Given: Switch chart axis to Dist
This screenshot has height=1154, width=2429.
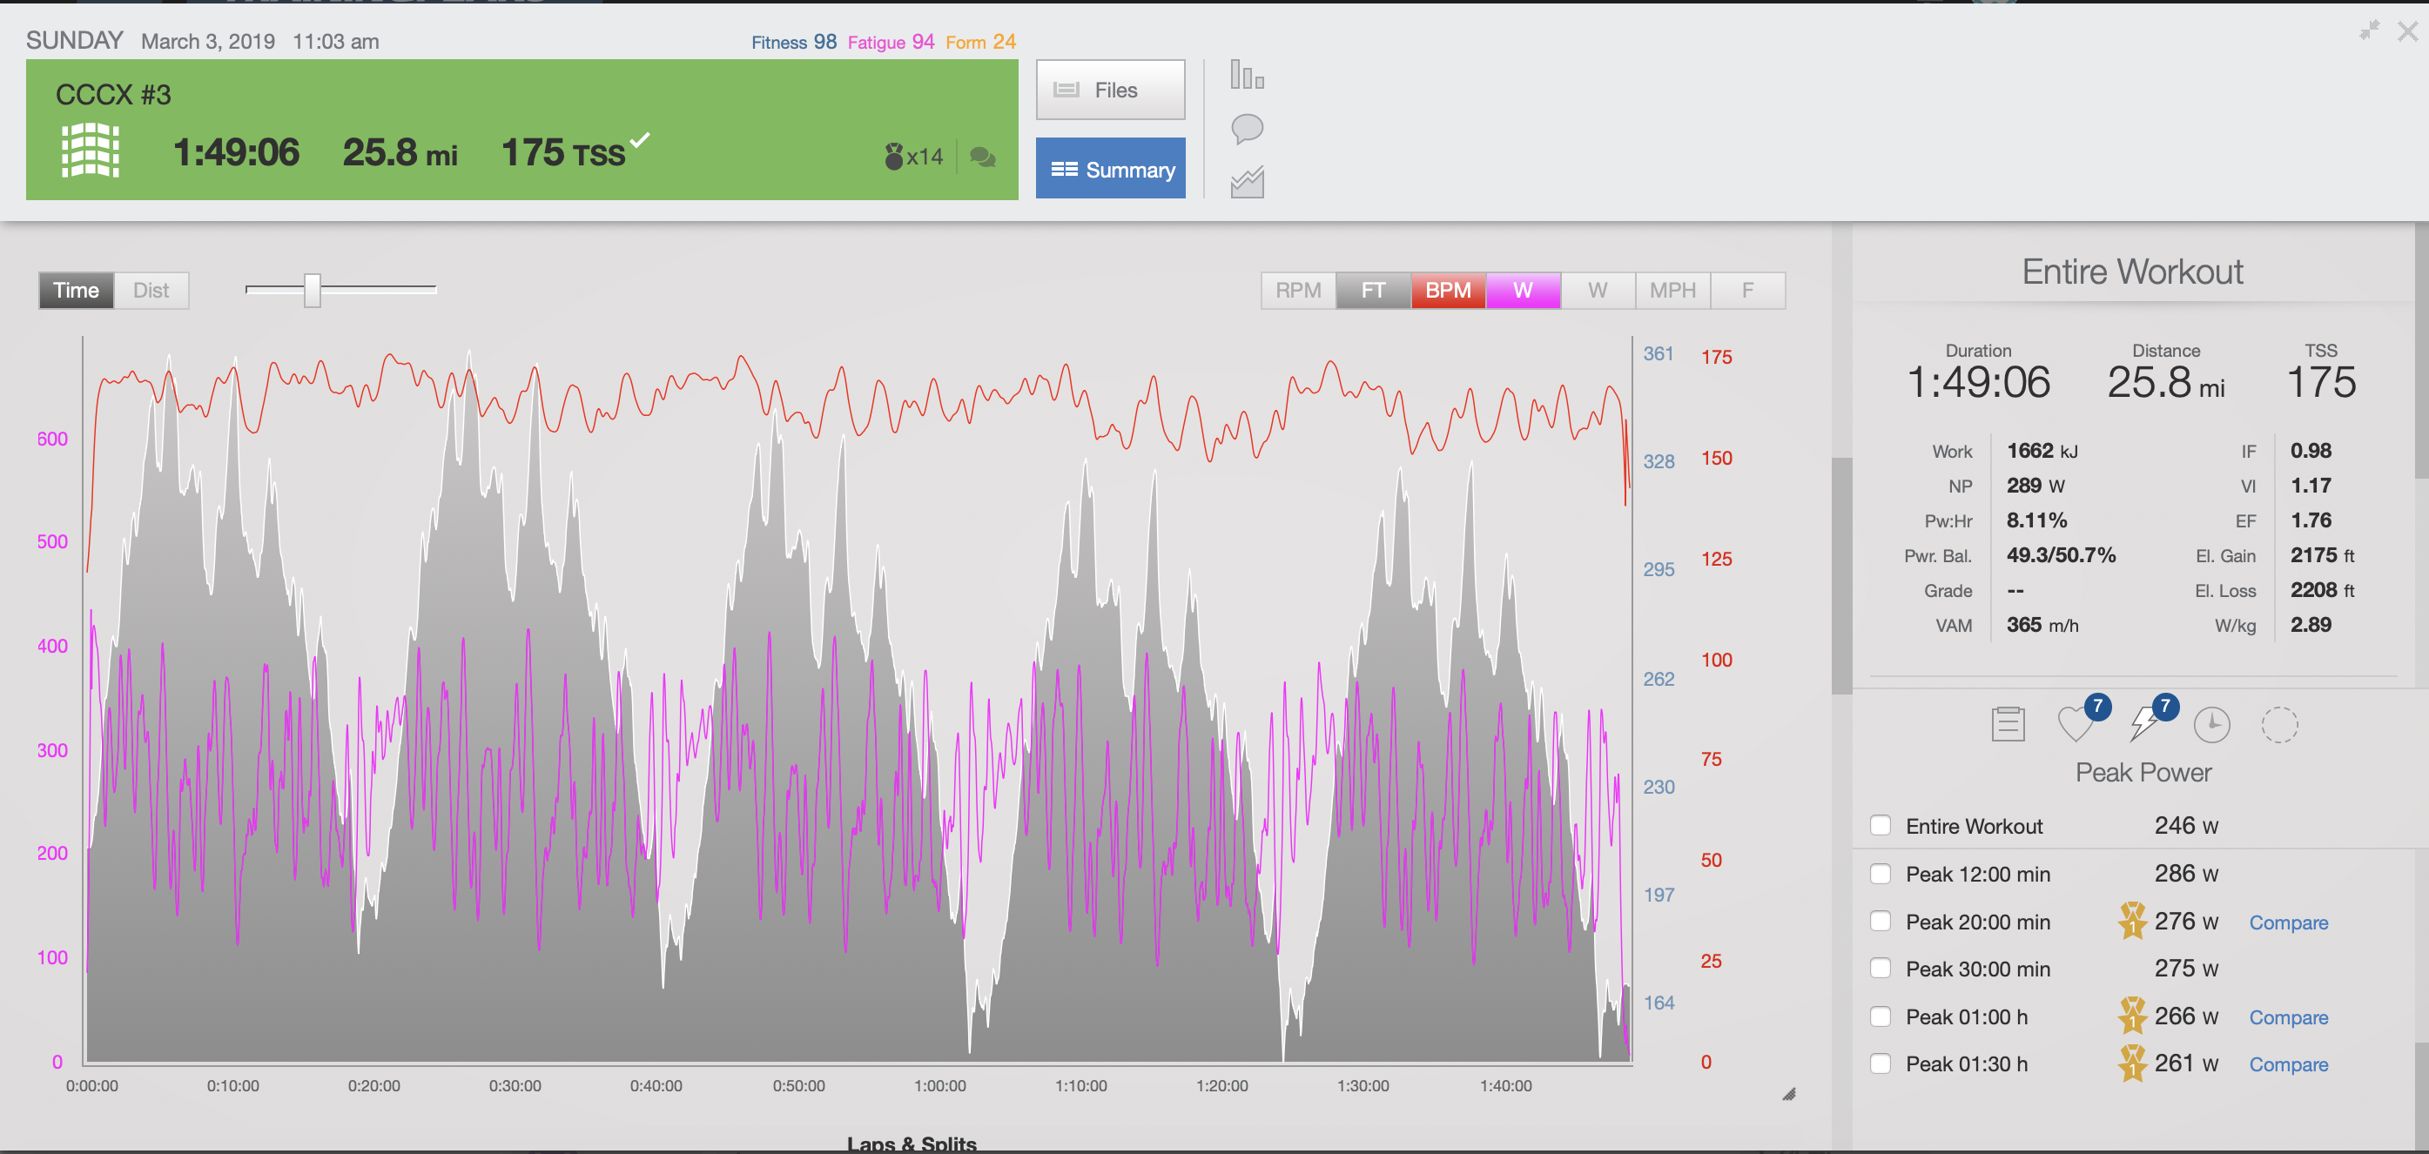Looking at the screenshot, I should (151, 291).
